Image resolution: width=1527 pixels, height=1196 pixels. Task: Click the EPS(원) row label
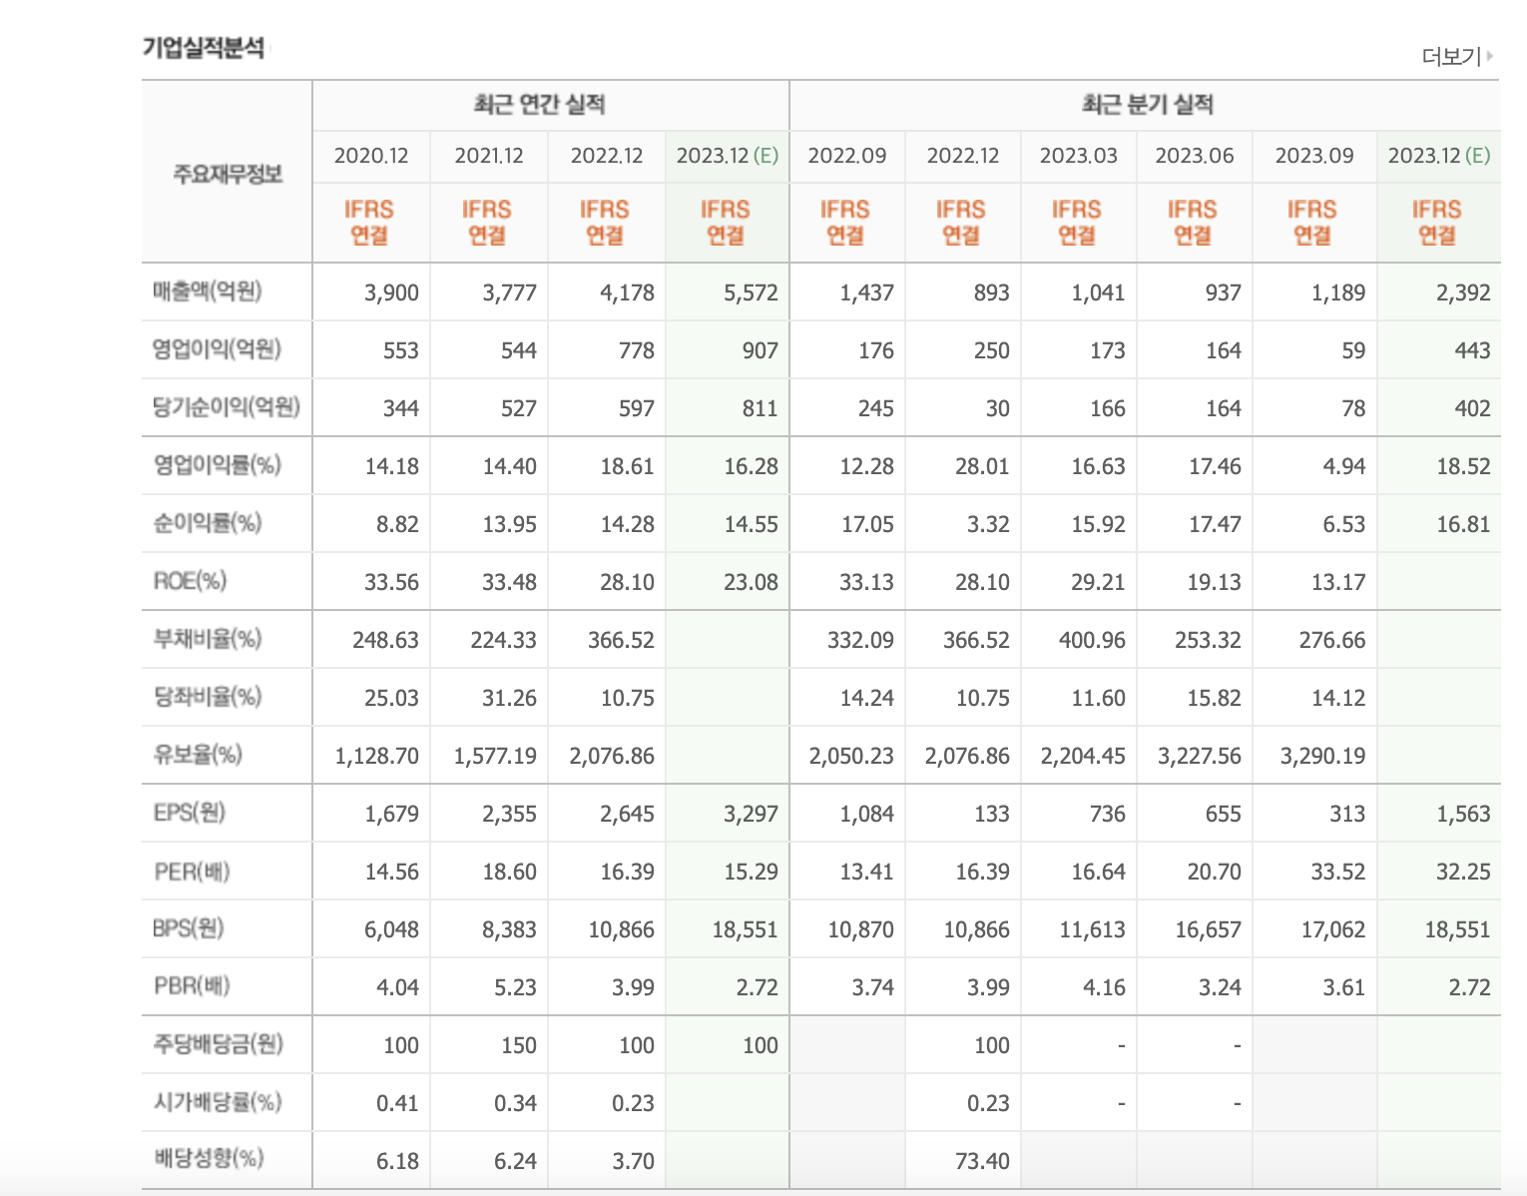tap(190, 813)
